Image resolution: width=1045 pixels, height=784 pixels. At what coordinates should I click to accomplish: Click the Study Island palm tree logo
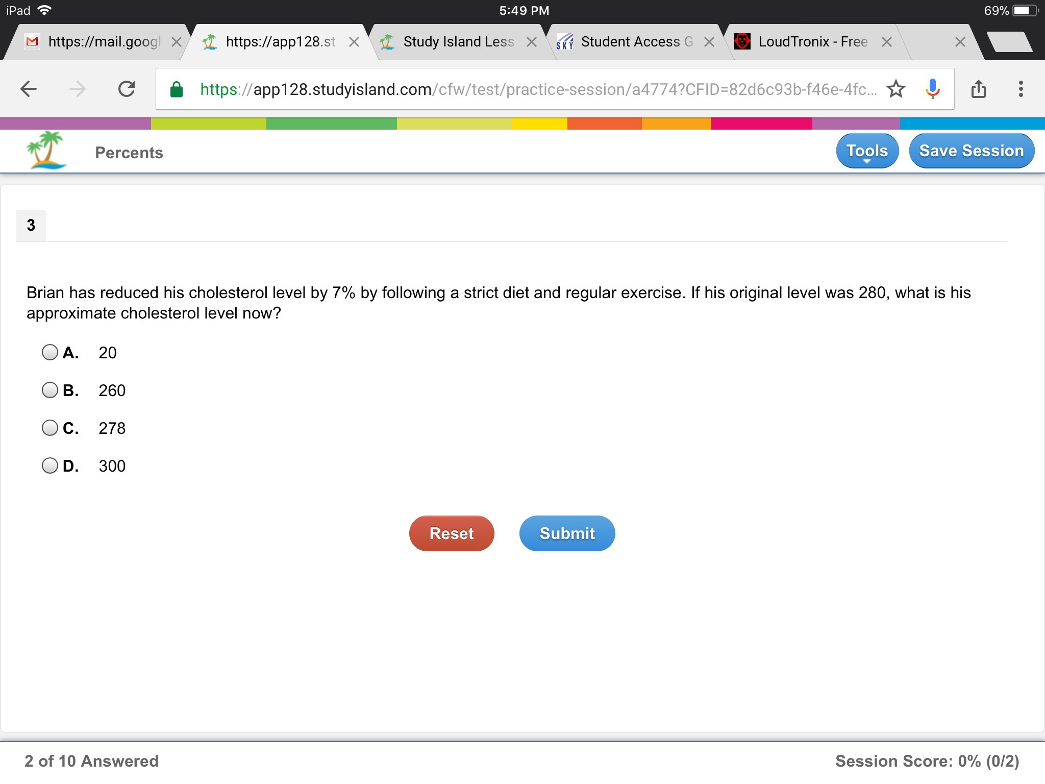click(47, 151)
